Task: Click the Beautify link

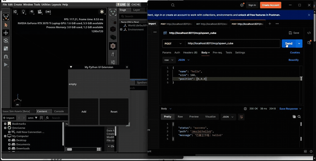Action: [x=293, y=60]
